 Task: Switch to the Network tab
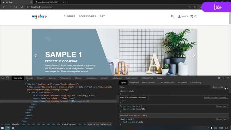tap(41, 78)
